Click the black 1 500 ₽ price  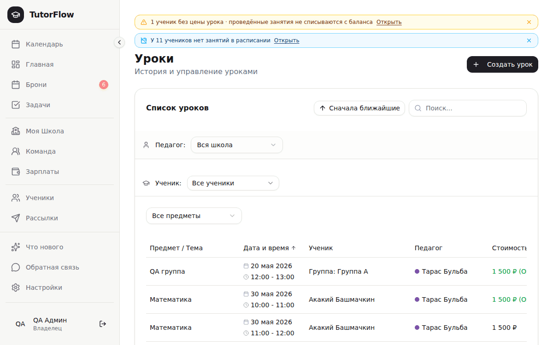(x=504, y=328)
